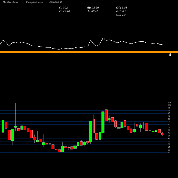Click the 'BSE 504648' symbol text
Screen dimensions: 178x178
56,2
